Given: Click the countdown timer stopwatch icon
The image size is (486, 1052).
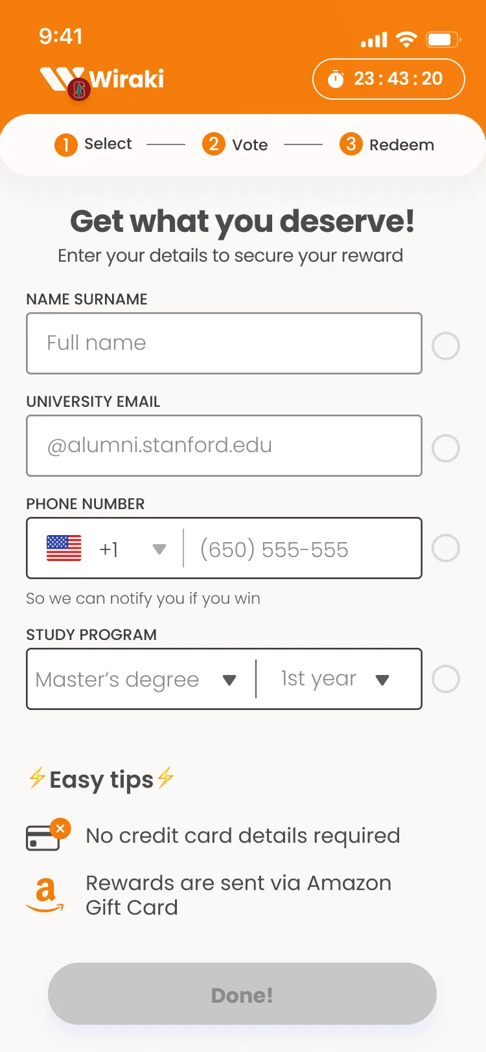Looking at the screenshot, I should pyautogui.click(x=336, y=80).
